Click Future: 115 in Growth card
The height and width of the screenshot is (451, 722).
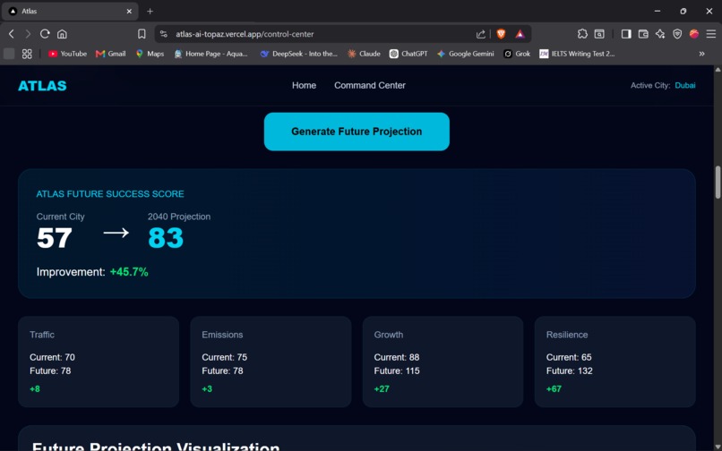397,371
